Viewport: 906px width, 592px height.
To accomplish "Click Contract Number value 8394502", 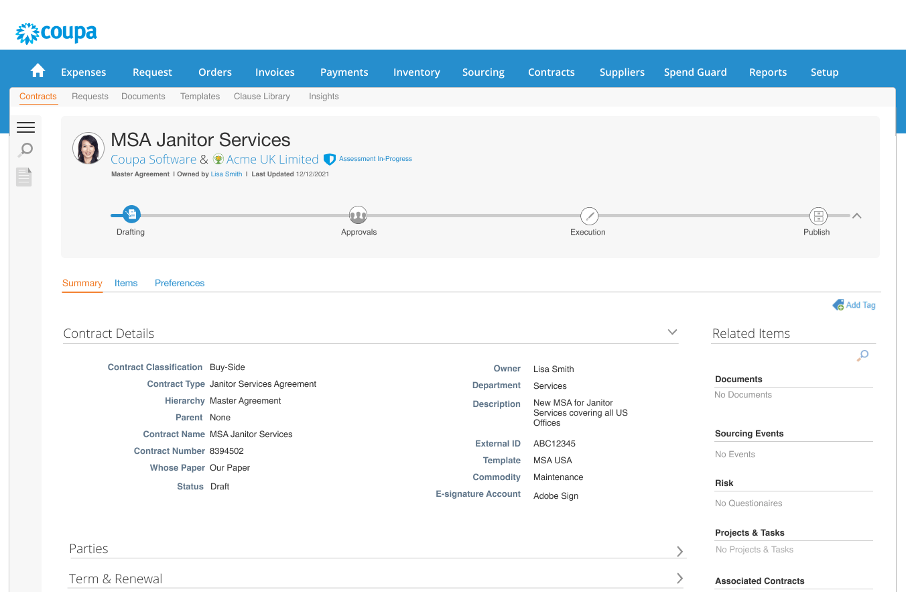I will click(x=226, y=451).
